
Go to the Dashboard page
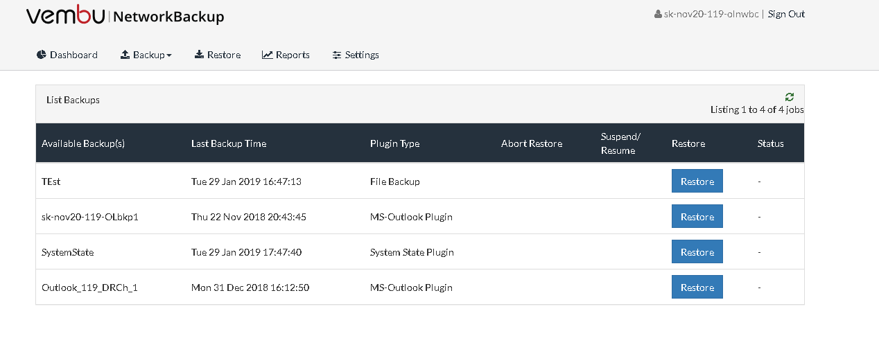click(x=67, y=55)
